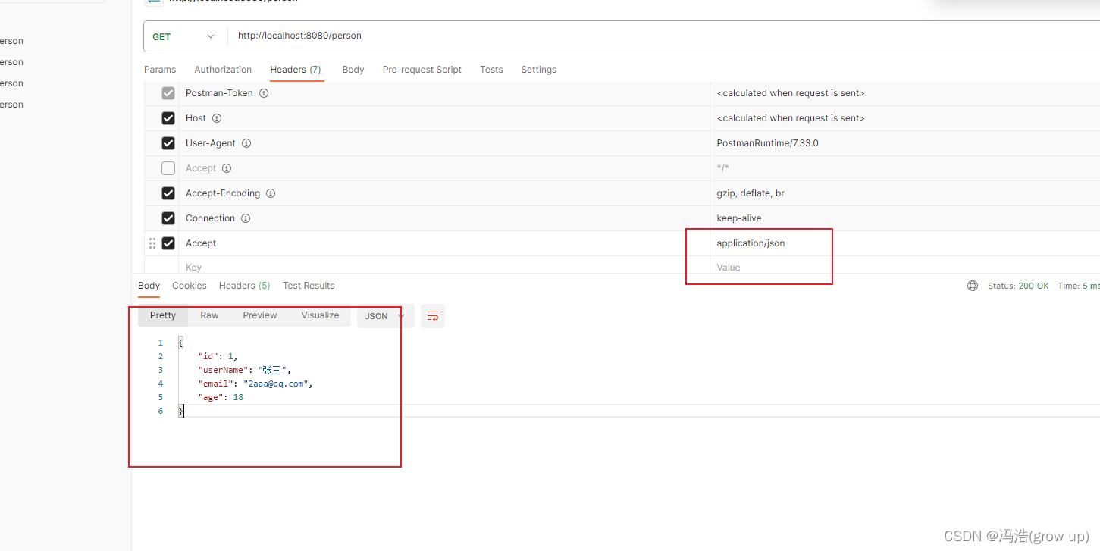Uncheck the Accept application/json header checkbox
The image size is (1100, 551).
click(x=168, y=243)
